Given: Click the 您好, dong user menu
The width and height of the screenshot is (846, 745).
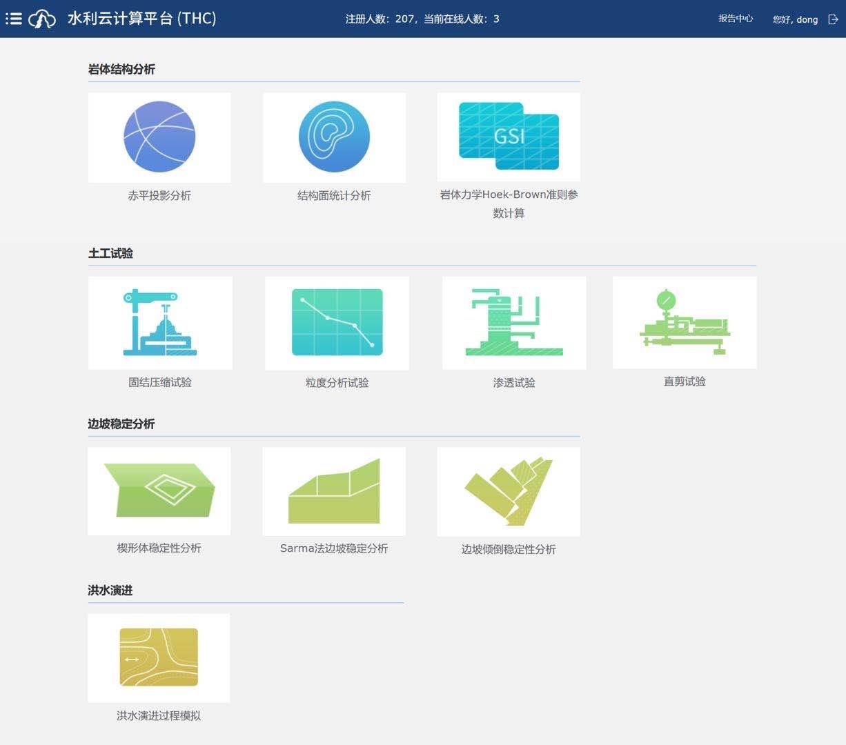Looking at the screenshot, I should 795,19.
